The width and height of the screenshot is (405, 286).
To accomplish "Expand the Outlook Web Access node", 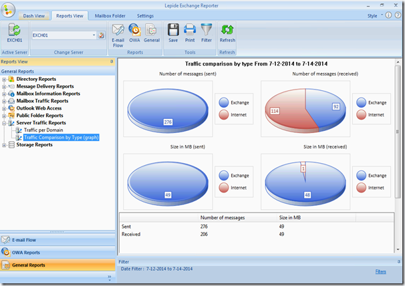I will pos(4,108).
